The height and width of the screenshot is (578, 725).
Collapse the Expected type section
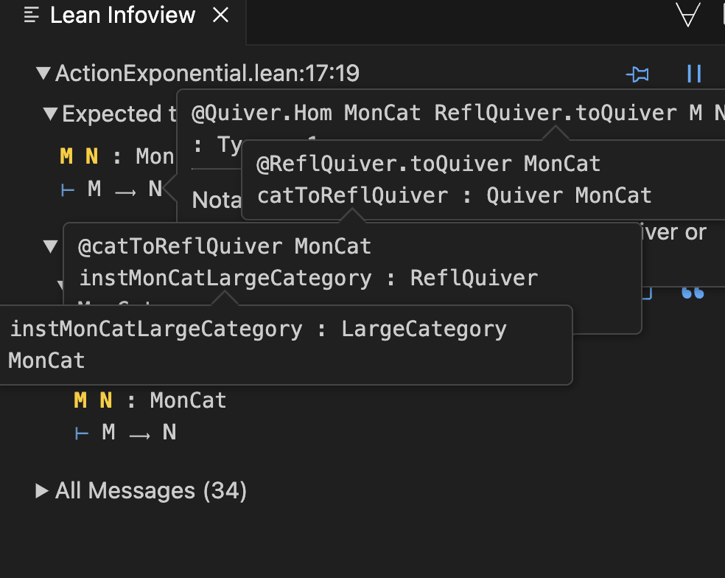click(50, 114)
